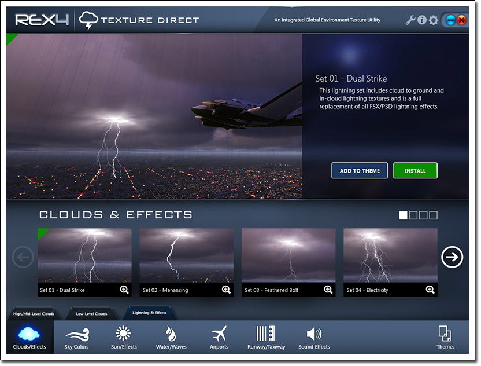
Task: Switch to the High/Mid-Level Clouds tab
Action: pos(34,314)
